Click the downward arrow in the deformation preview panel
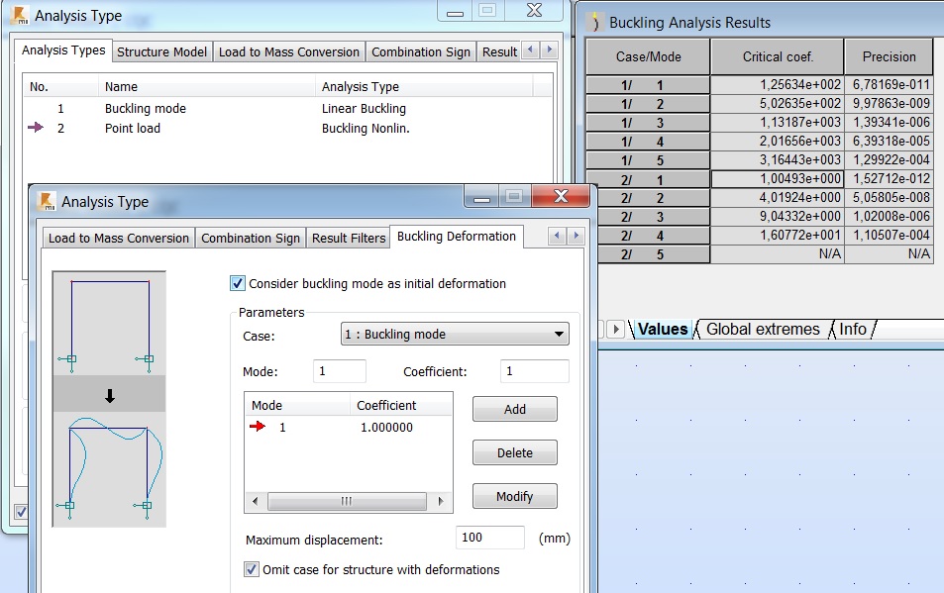 [109, 394]
